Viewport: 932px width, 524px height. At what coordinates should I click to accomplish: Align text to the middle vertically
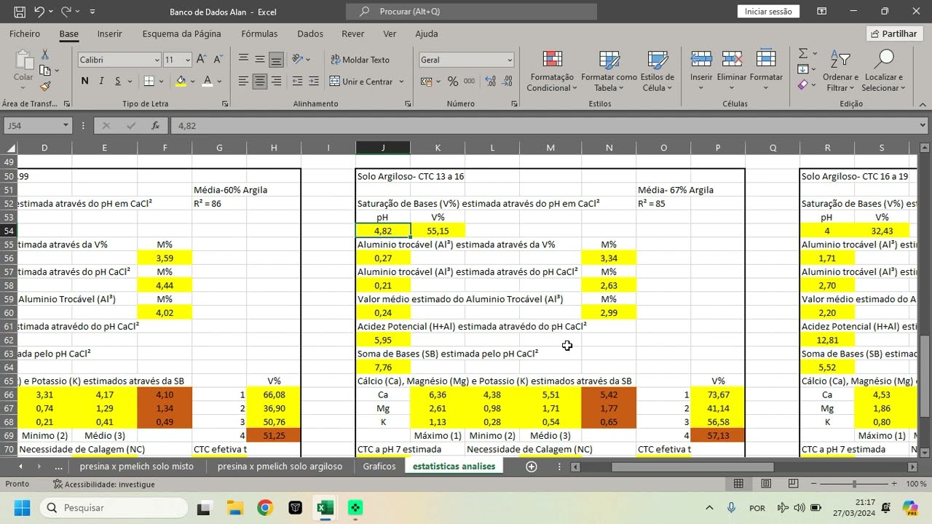[x=260, y=60]
